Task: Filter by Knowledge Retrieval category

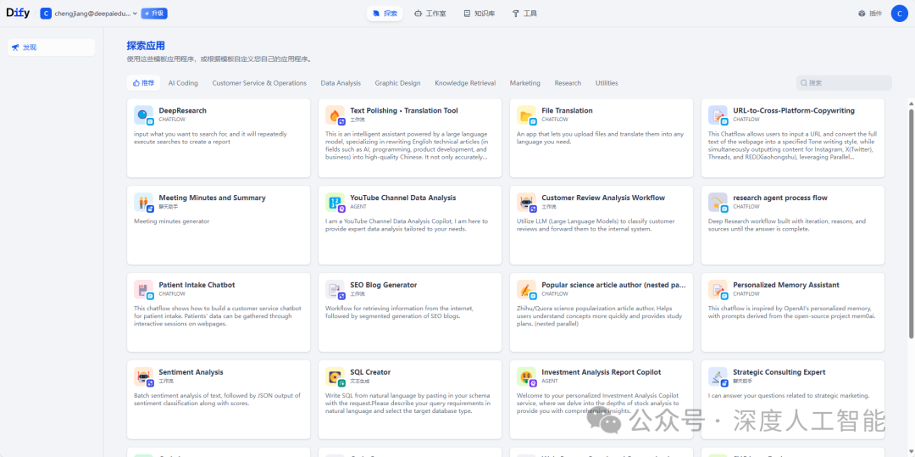Action: 465,83
